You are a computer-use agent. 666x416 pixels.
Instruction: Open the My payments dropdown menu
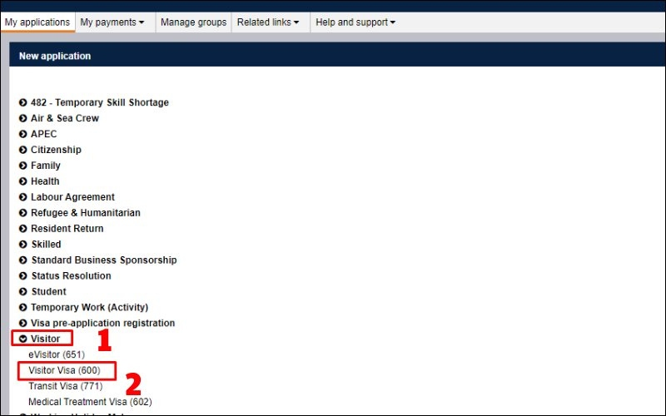click(x=112, y=22)
